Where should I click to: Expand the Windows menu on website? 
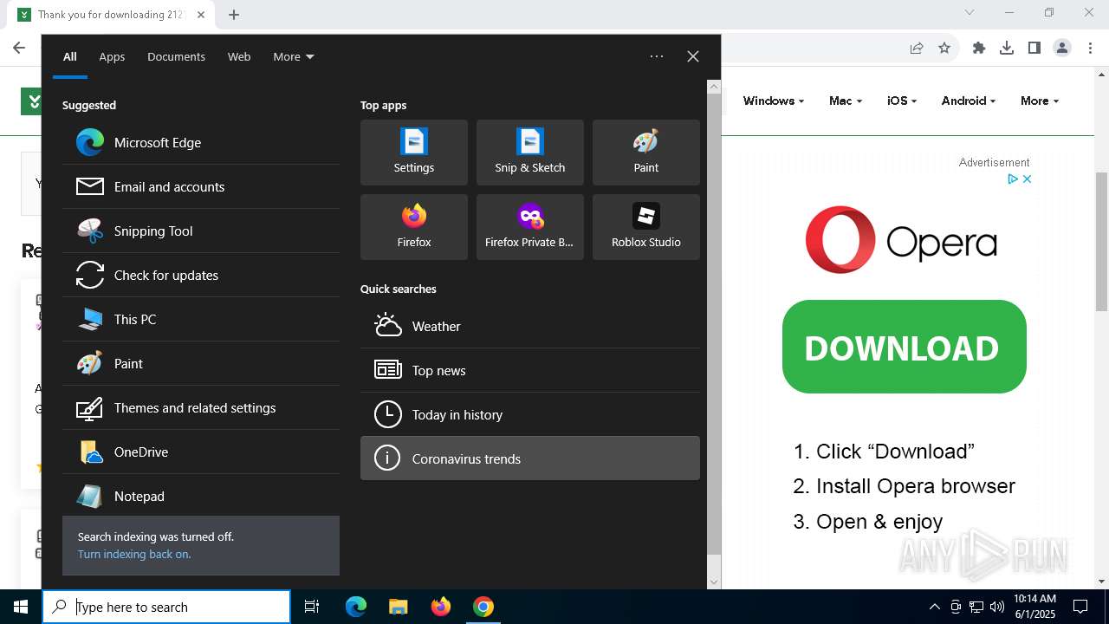click(773, 101)
